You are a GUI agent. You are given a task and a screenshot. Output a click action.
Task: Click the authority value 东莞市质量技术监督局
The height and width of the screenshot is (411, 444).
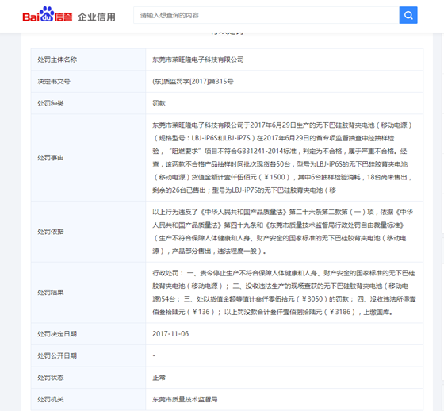click(x=185, y=399)
